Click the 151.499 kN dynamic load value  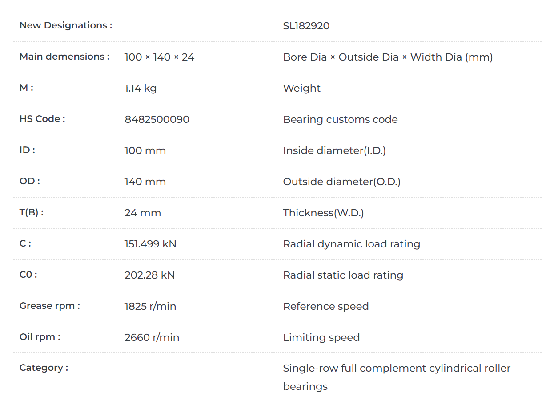click(x=150, y=244)
